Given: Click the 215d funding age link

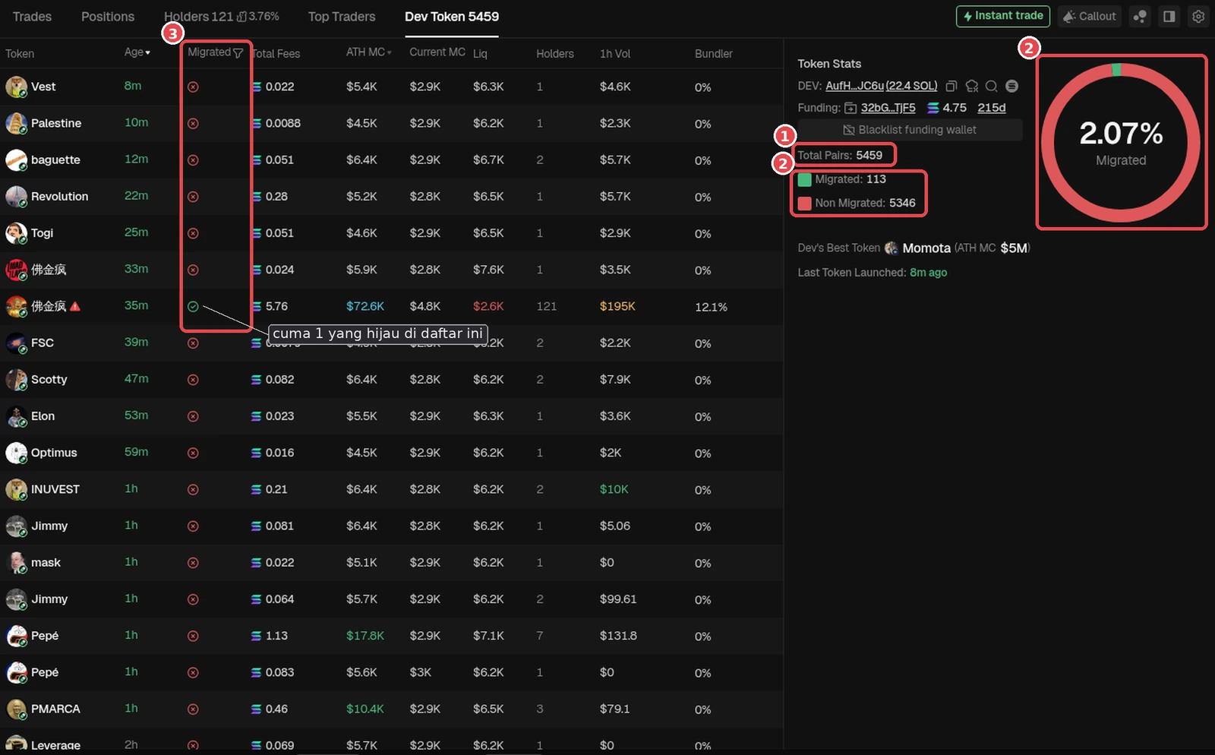Looking at the screenshot, I should tap(991, 108).
